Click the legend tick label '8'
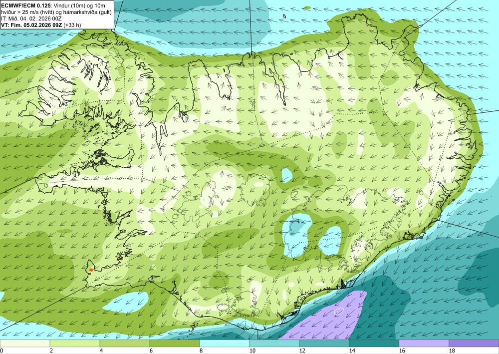499x354 pixels. 201,351
